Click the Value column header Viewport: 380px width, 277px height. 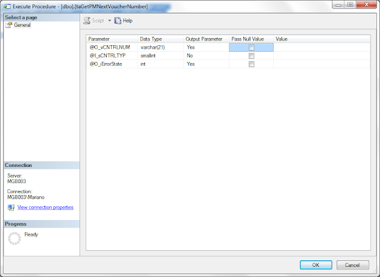322,39
